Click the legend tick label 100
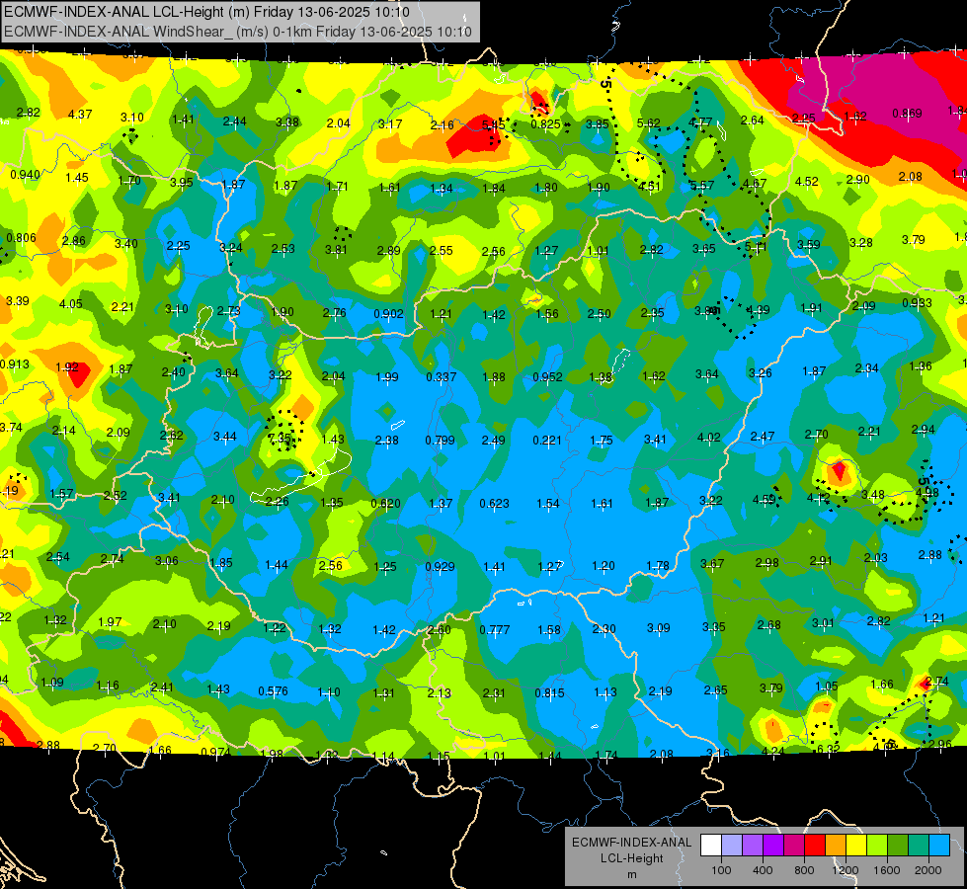This screenshot has width=967, height=889. [721, 870]
